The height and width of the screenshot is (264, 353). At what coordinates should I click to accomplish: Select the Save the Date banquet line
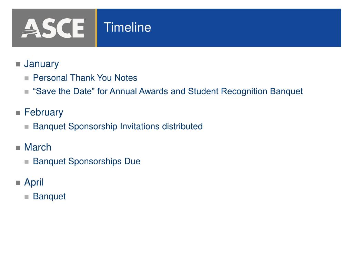(168, 91)
